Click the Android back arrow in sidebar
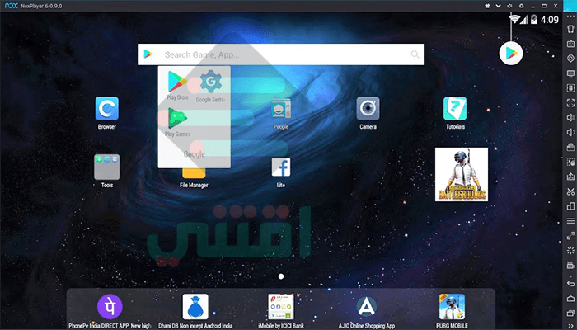Viewport: 577px width, 330px height. (x=570, y=283)
